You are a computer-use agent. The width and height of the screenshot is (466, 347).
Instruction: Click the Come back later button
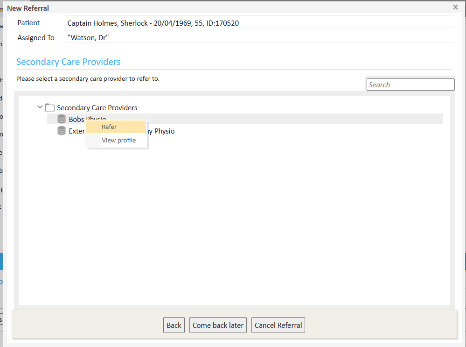218,325
